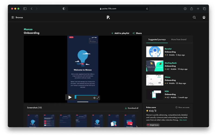The image size is (217, 135).
Task: Select the Suggested journeys tab
Action: (x=157, y=39)
